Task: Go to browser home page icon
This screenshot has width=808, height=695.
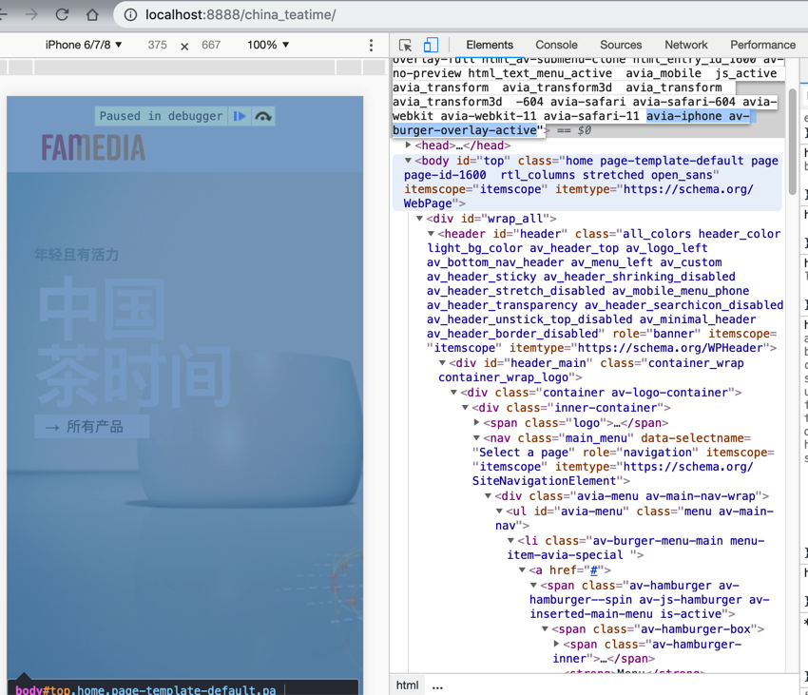Action: (x=92, y=14)
